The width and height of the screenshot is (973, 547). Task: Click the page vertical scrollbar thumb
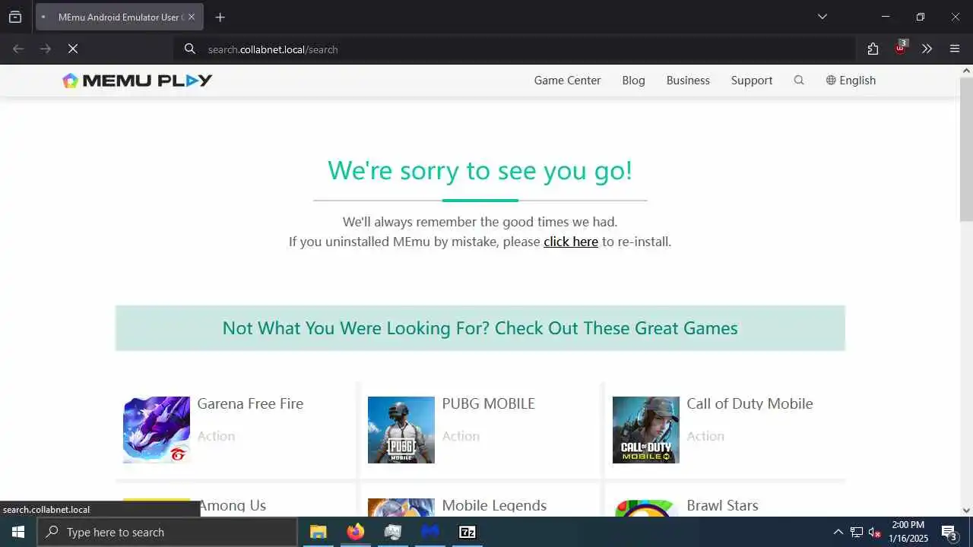(966, 148)
